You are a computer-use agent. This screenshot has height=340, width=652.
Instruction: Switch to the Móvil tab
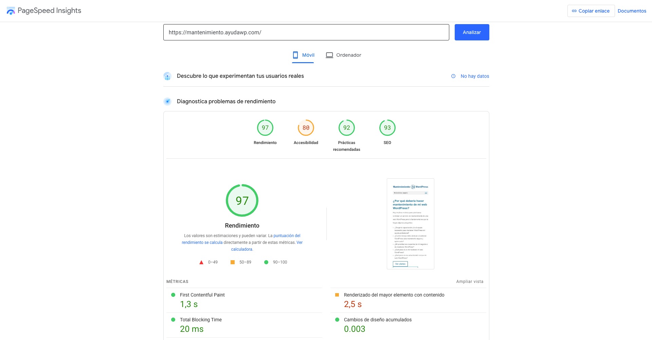pyautogui.click(x=303, y=55)
